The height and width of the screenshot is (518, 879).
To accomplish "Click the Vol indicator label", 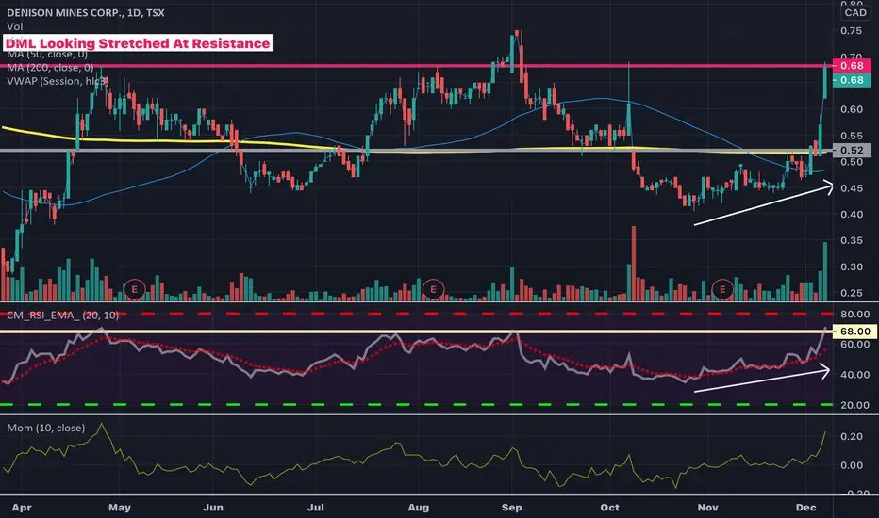I will 14,26.
